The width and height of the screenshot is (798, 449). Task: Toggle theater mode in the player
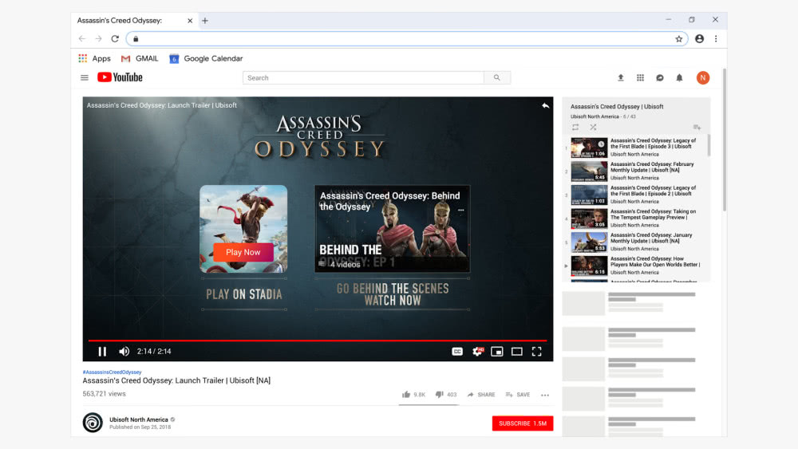[516, 352]
